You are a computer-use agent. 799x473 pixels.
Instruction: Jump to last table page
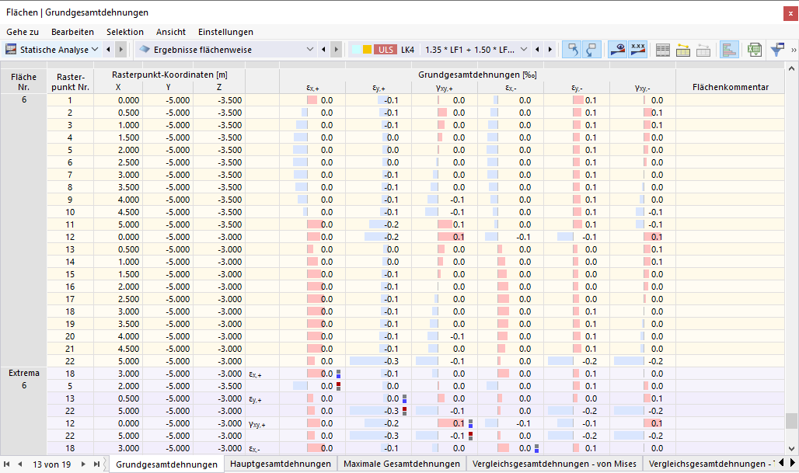[x=96, y=464]
